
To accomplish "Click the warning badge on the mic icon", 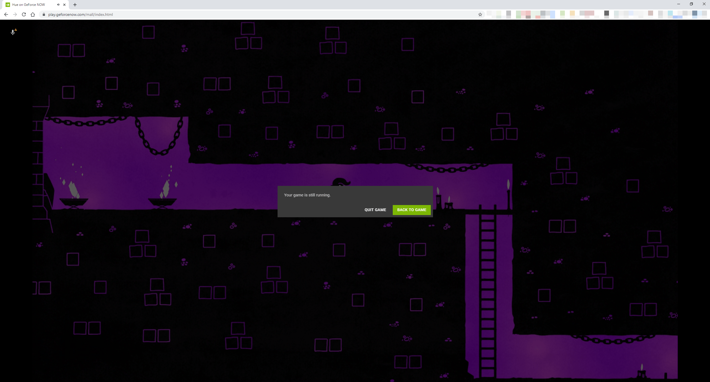I will point(16,30).
